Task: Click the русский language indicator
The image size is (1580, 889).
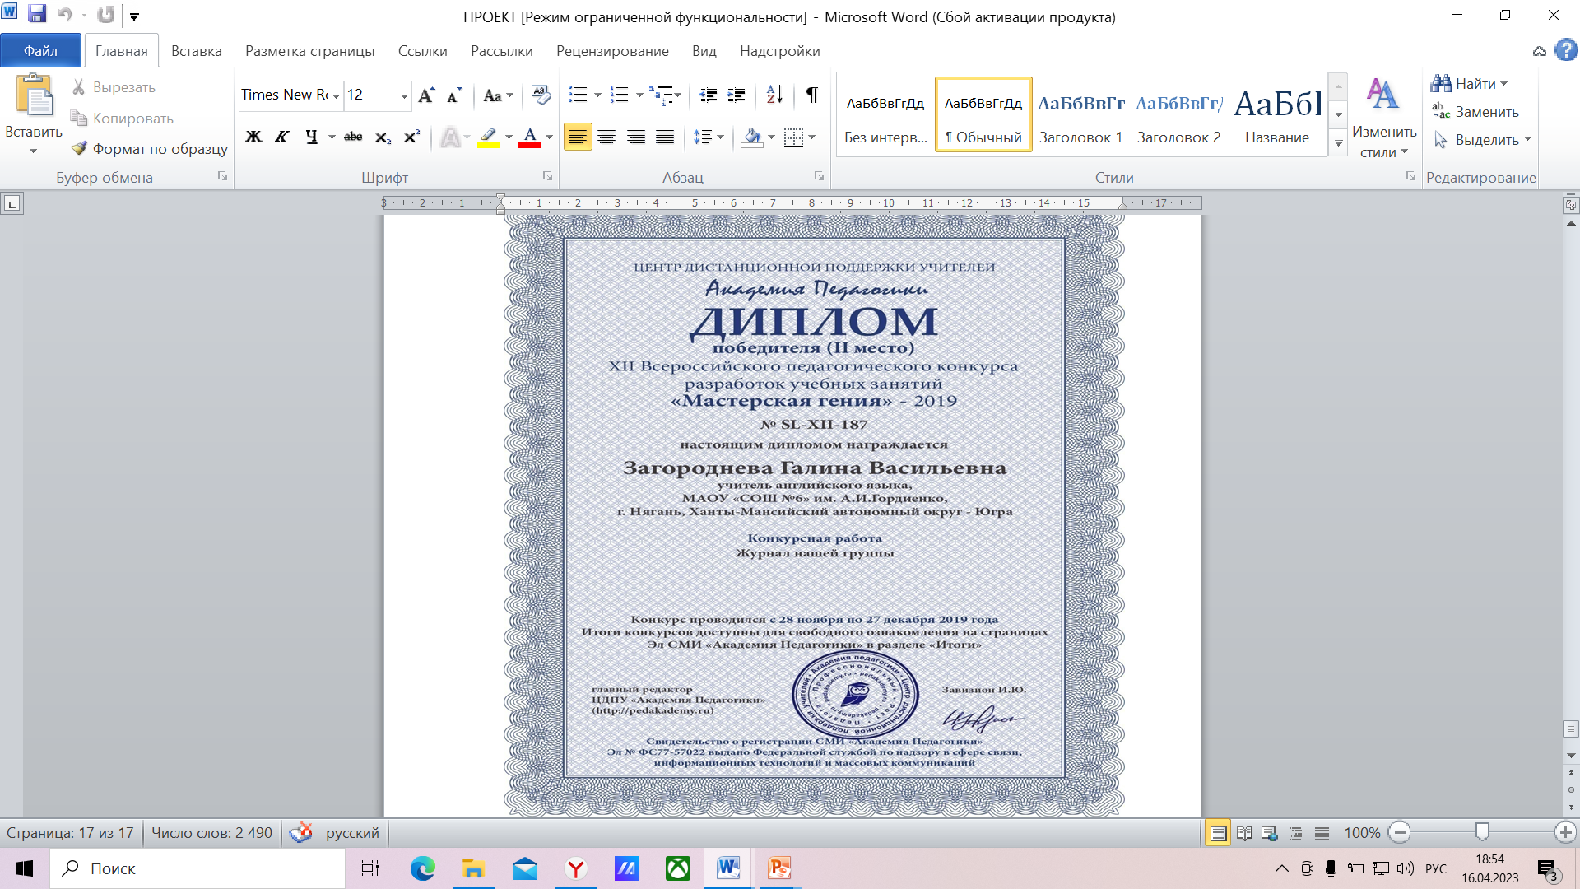Action: (352, 833)
